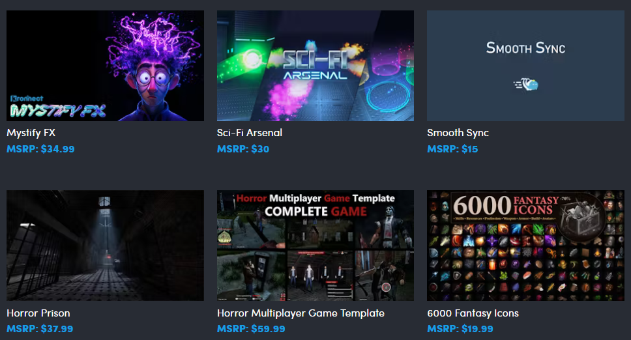Click the purple-haired character artwork

(153, 66)
